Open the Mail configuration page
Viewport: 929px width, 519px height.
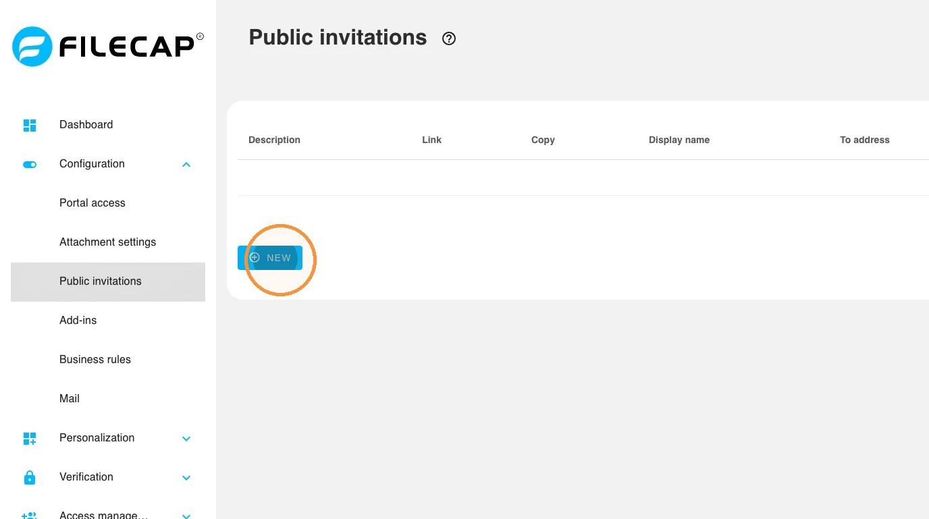pos(108,399)
